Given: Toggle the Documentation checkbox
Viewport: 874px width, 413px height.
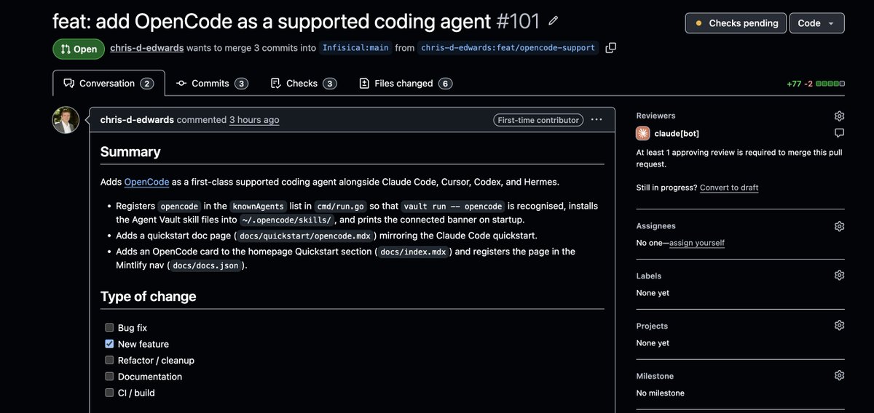Looking at the screenshot, I should coord(109,377).
